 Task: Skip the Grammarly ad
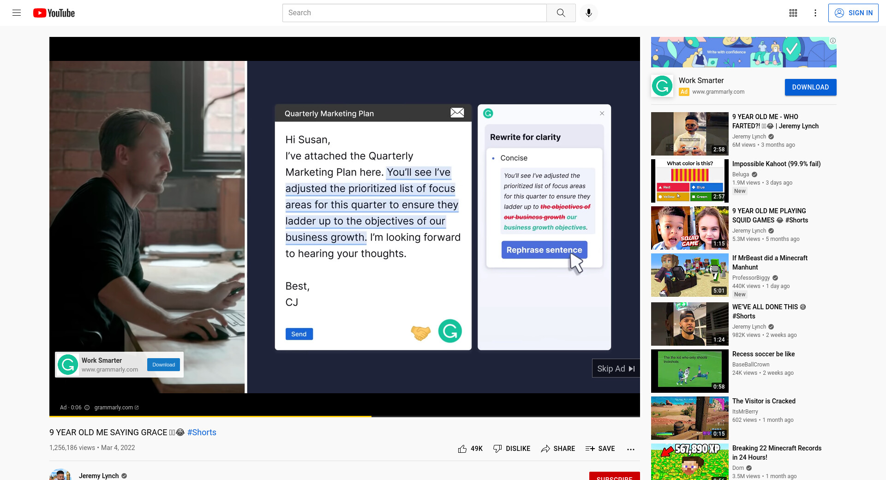pyautogui.click(x=616, y=368)
